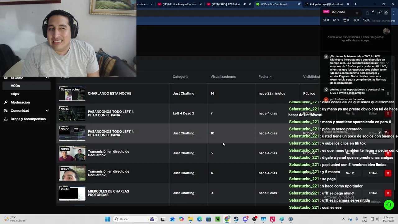Click the Left 4 Dead 2 category cell
398x224 pixels.
point(183,113)
